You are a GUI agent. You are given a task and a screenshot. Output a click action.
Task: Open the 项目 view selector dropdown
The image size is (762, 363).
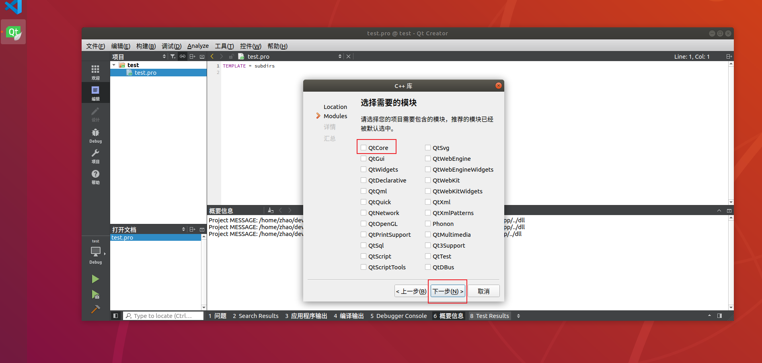tap(164, 57)
